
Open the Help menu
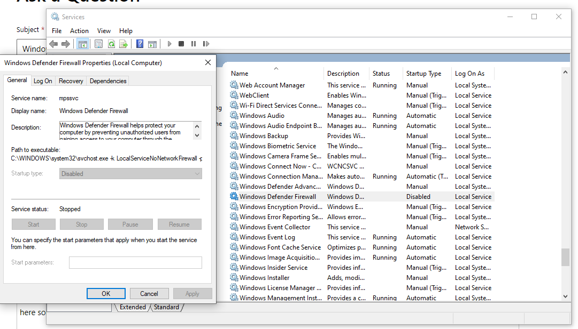click(126, 31)
